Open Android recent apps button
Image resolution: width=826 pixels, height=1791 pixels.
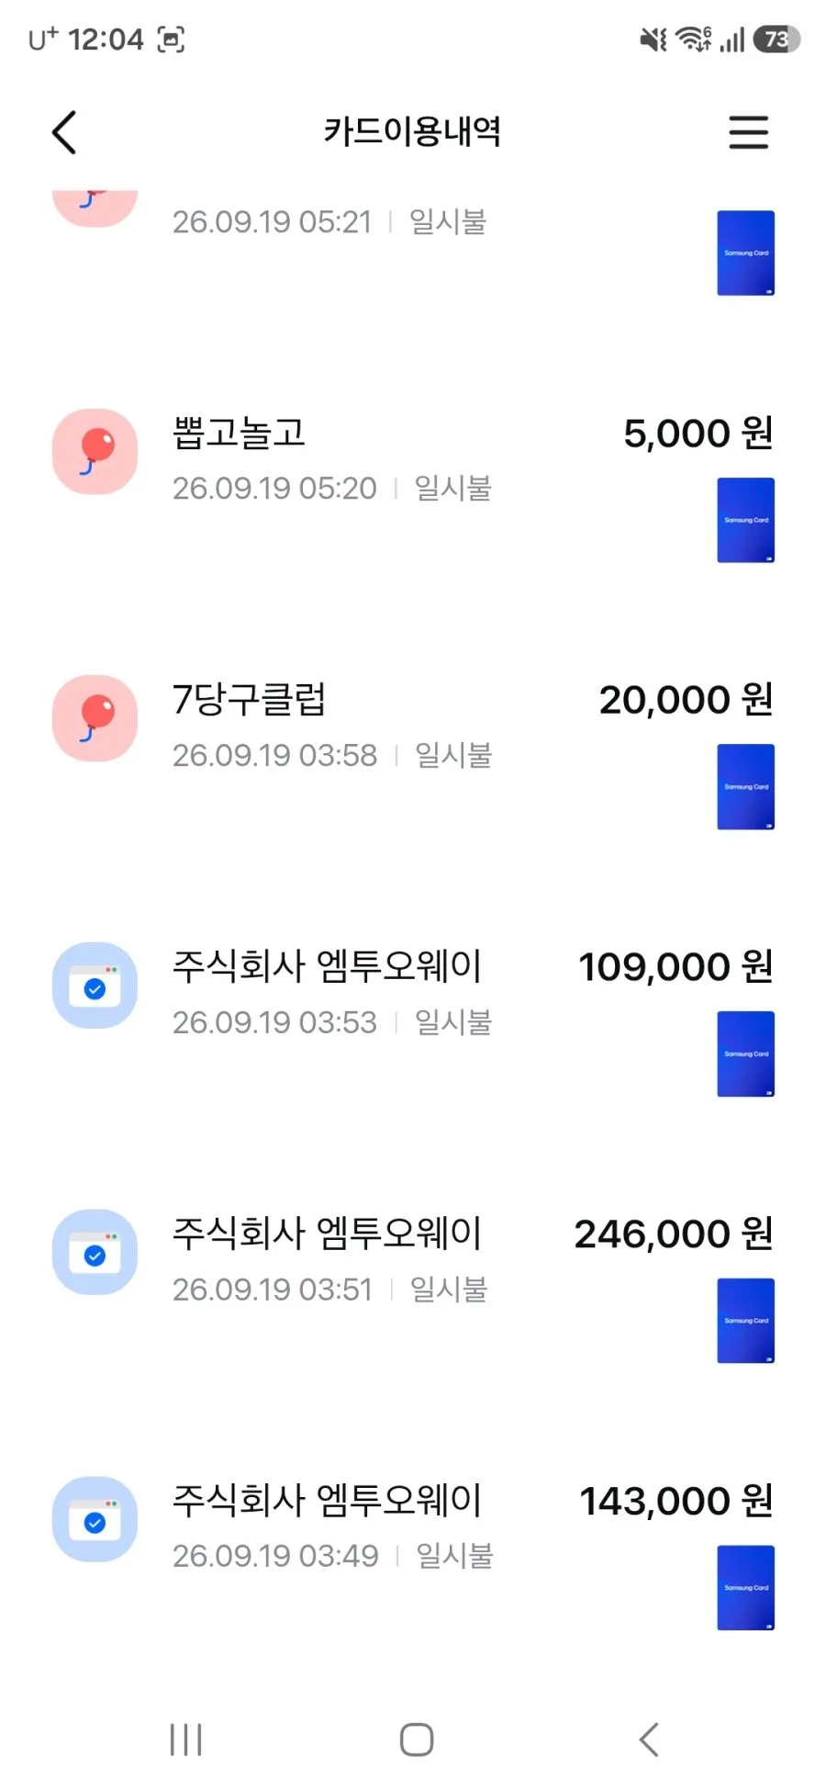(185, 1740)
